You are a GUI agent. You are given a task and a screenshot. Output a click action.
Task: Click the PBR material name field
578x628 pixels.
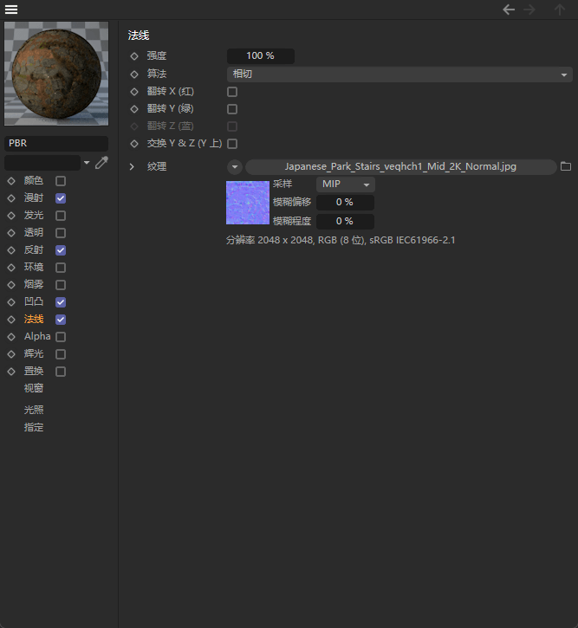(x=56, y=144)
